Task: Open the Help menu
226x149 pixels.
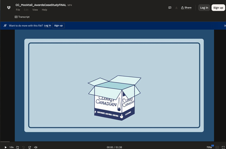Action: coord(45,10)
